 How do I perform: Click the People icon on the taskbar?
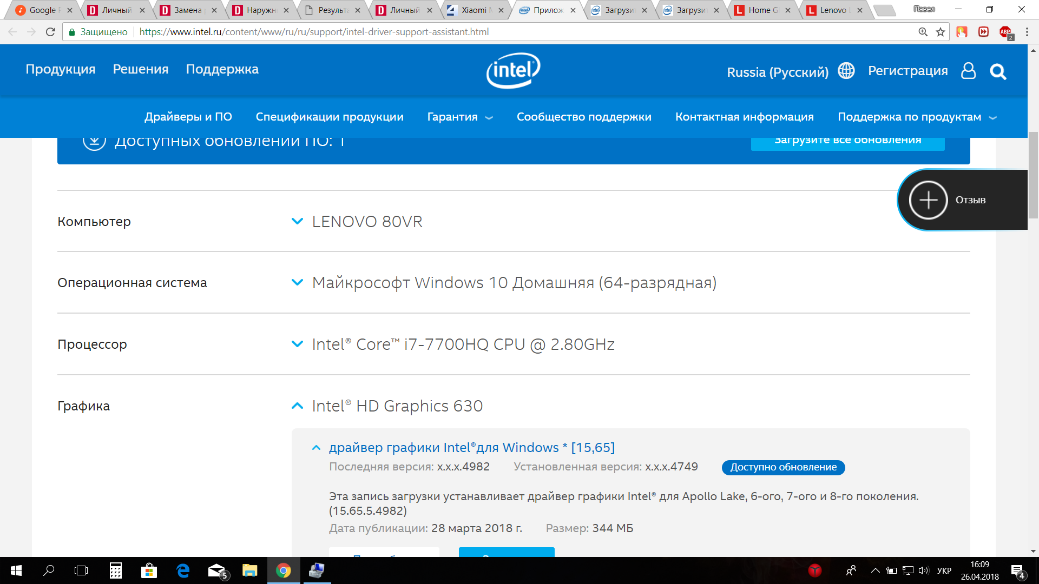(x=851, y=570)
